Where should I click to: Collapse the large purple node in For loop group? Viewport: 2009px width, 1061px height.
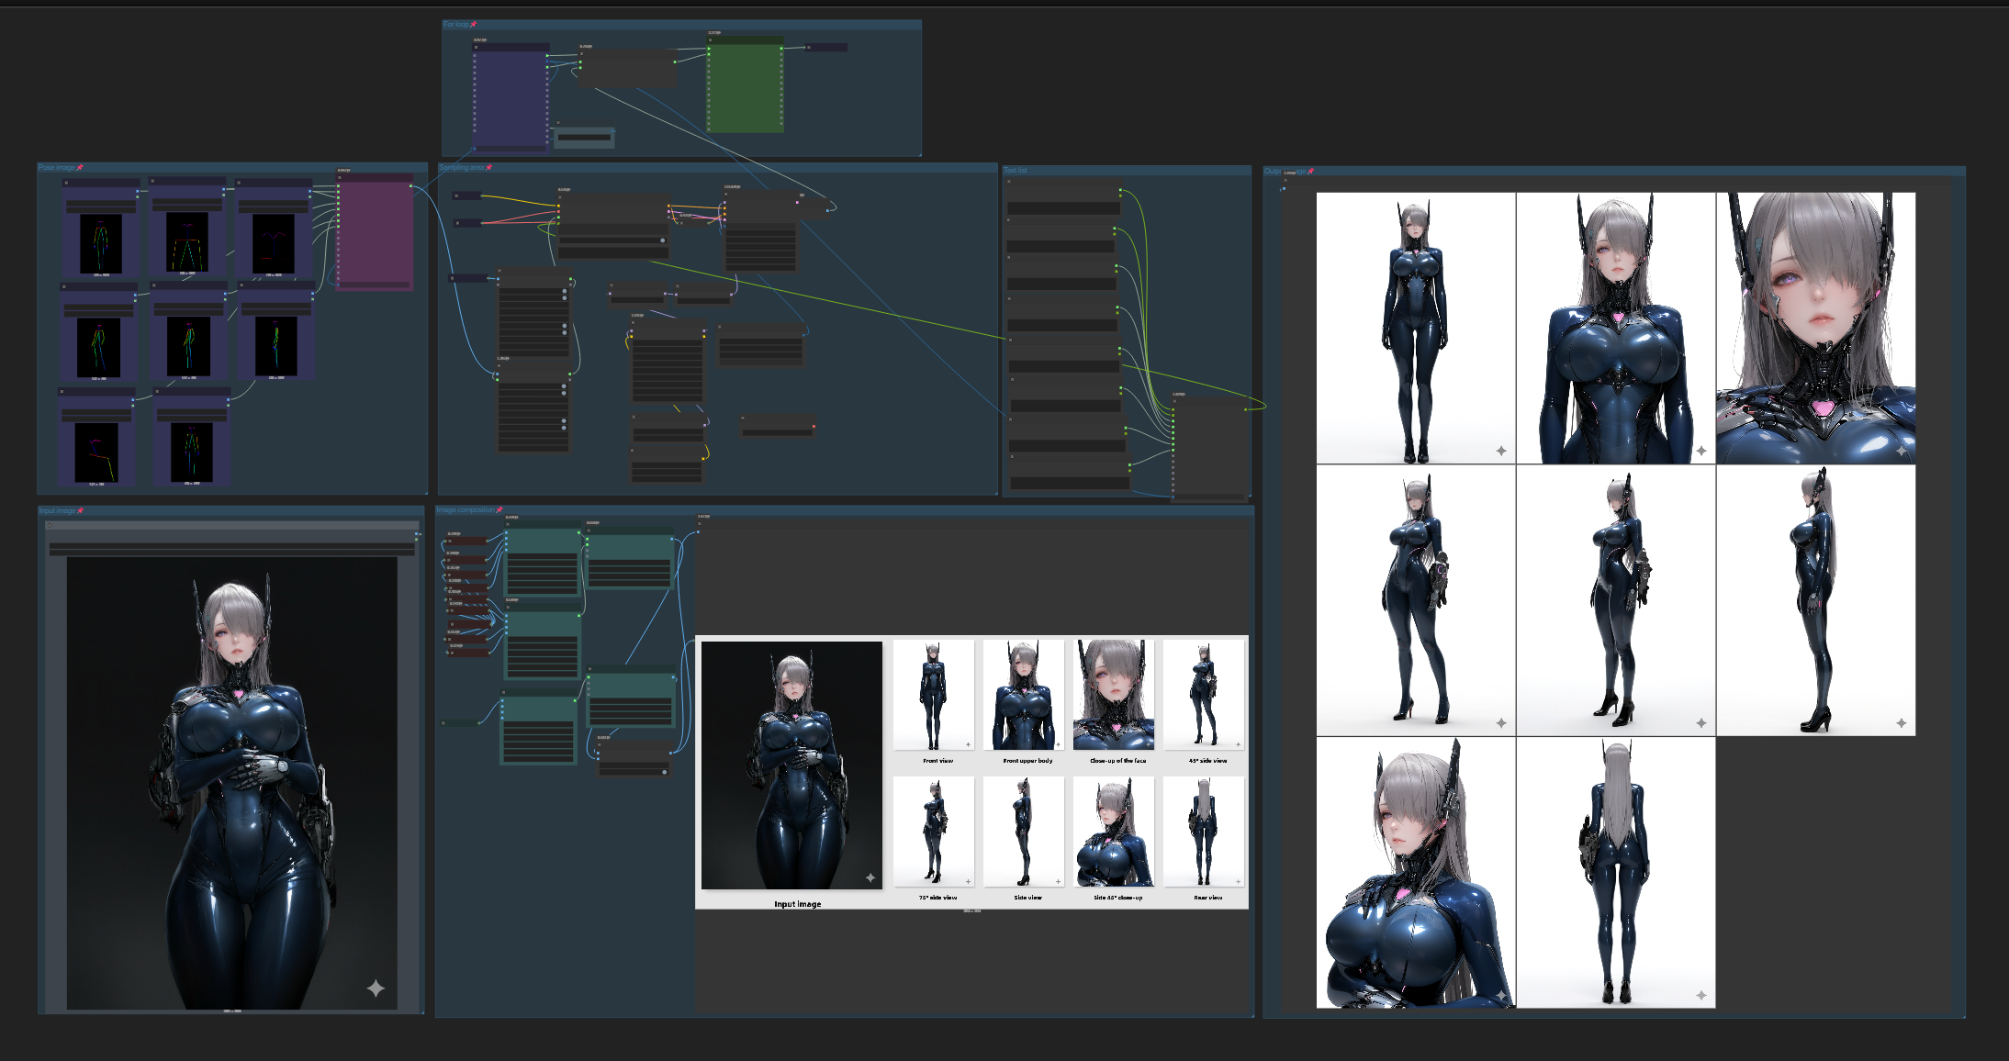pos(477,48)
